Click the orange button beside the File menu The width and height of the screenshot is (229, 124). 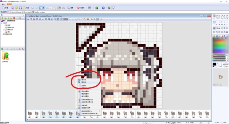[x=9, y=4]
